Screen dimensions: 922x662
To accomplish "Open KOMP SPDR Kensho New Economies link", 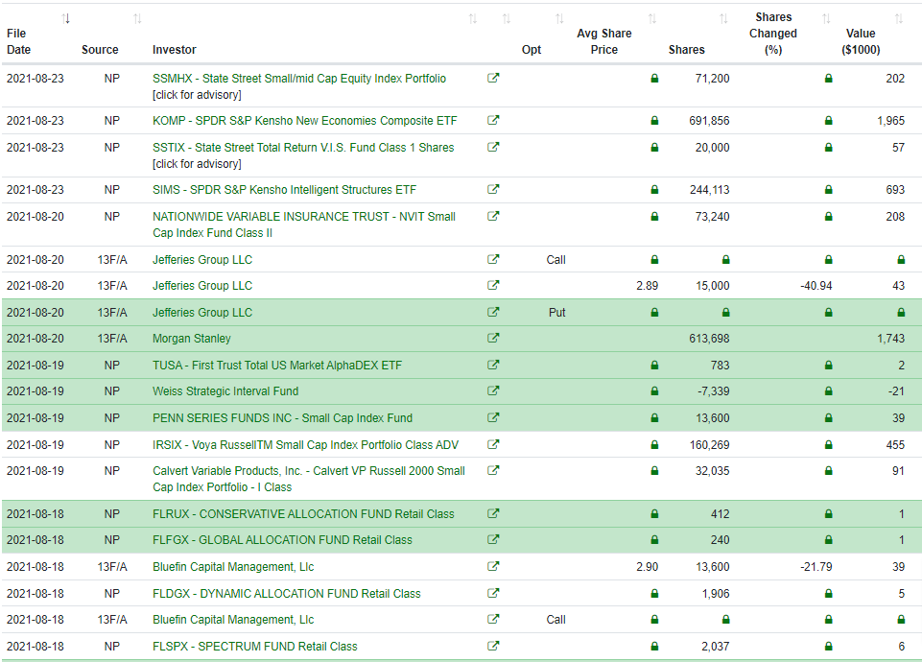I will pos(304,121).
